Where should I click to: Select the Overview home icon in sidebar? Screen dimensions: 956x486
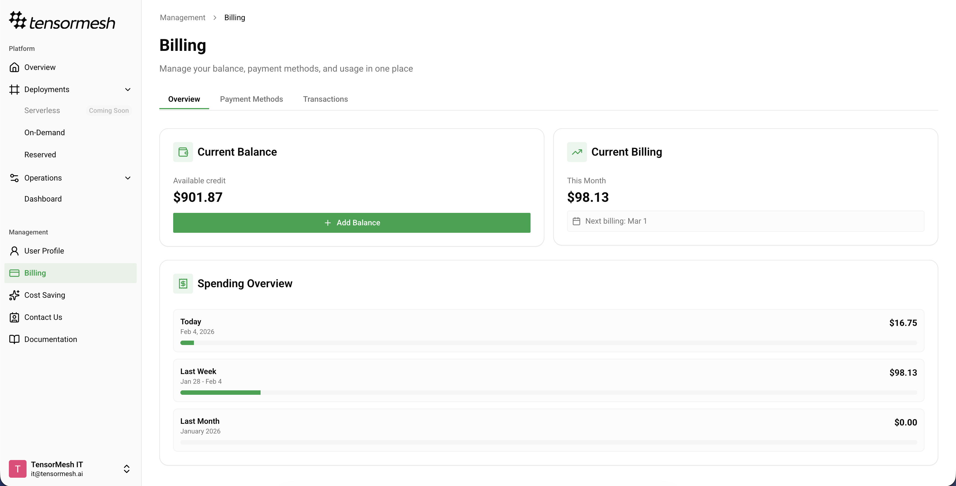click(14, 67)
